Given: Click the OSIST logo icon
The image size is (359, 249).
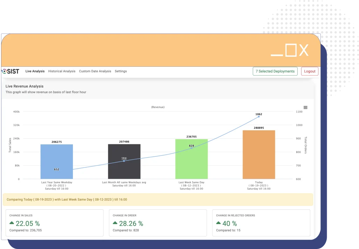Looking at the screenshot, I should [x=4, y=71].
